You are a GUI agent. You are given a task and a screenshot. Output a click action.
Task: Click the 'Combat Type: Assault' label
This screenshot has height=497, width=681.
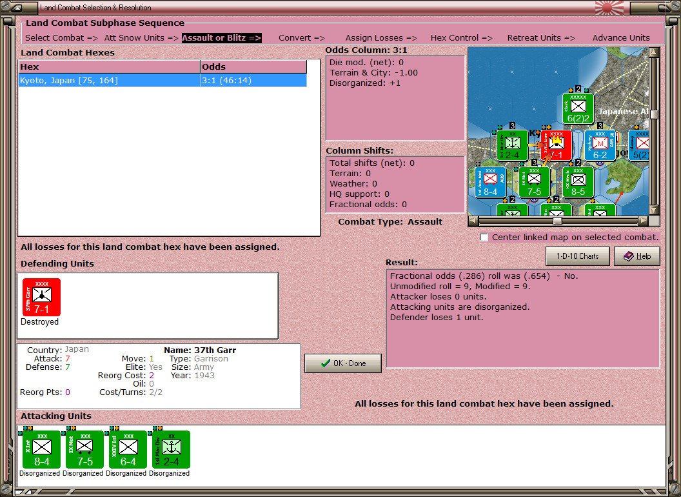tap(390, 222)
